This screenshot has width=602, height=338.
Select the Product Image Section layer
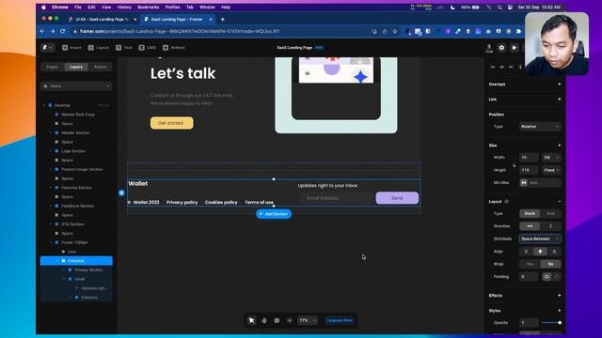tap(82, 169)
